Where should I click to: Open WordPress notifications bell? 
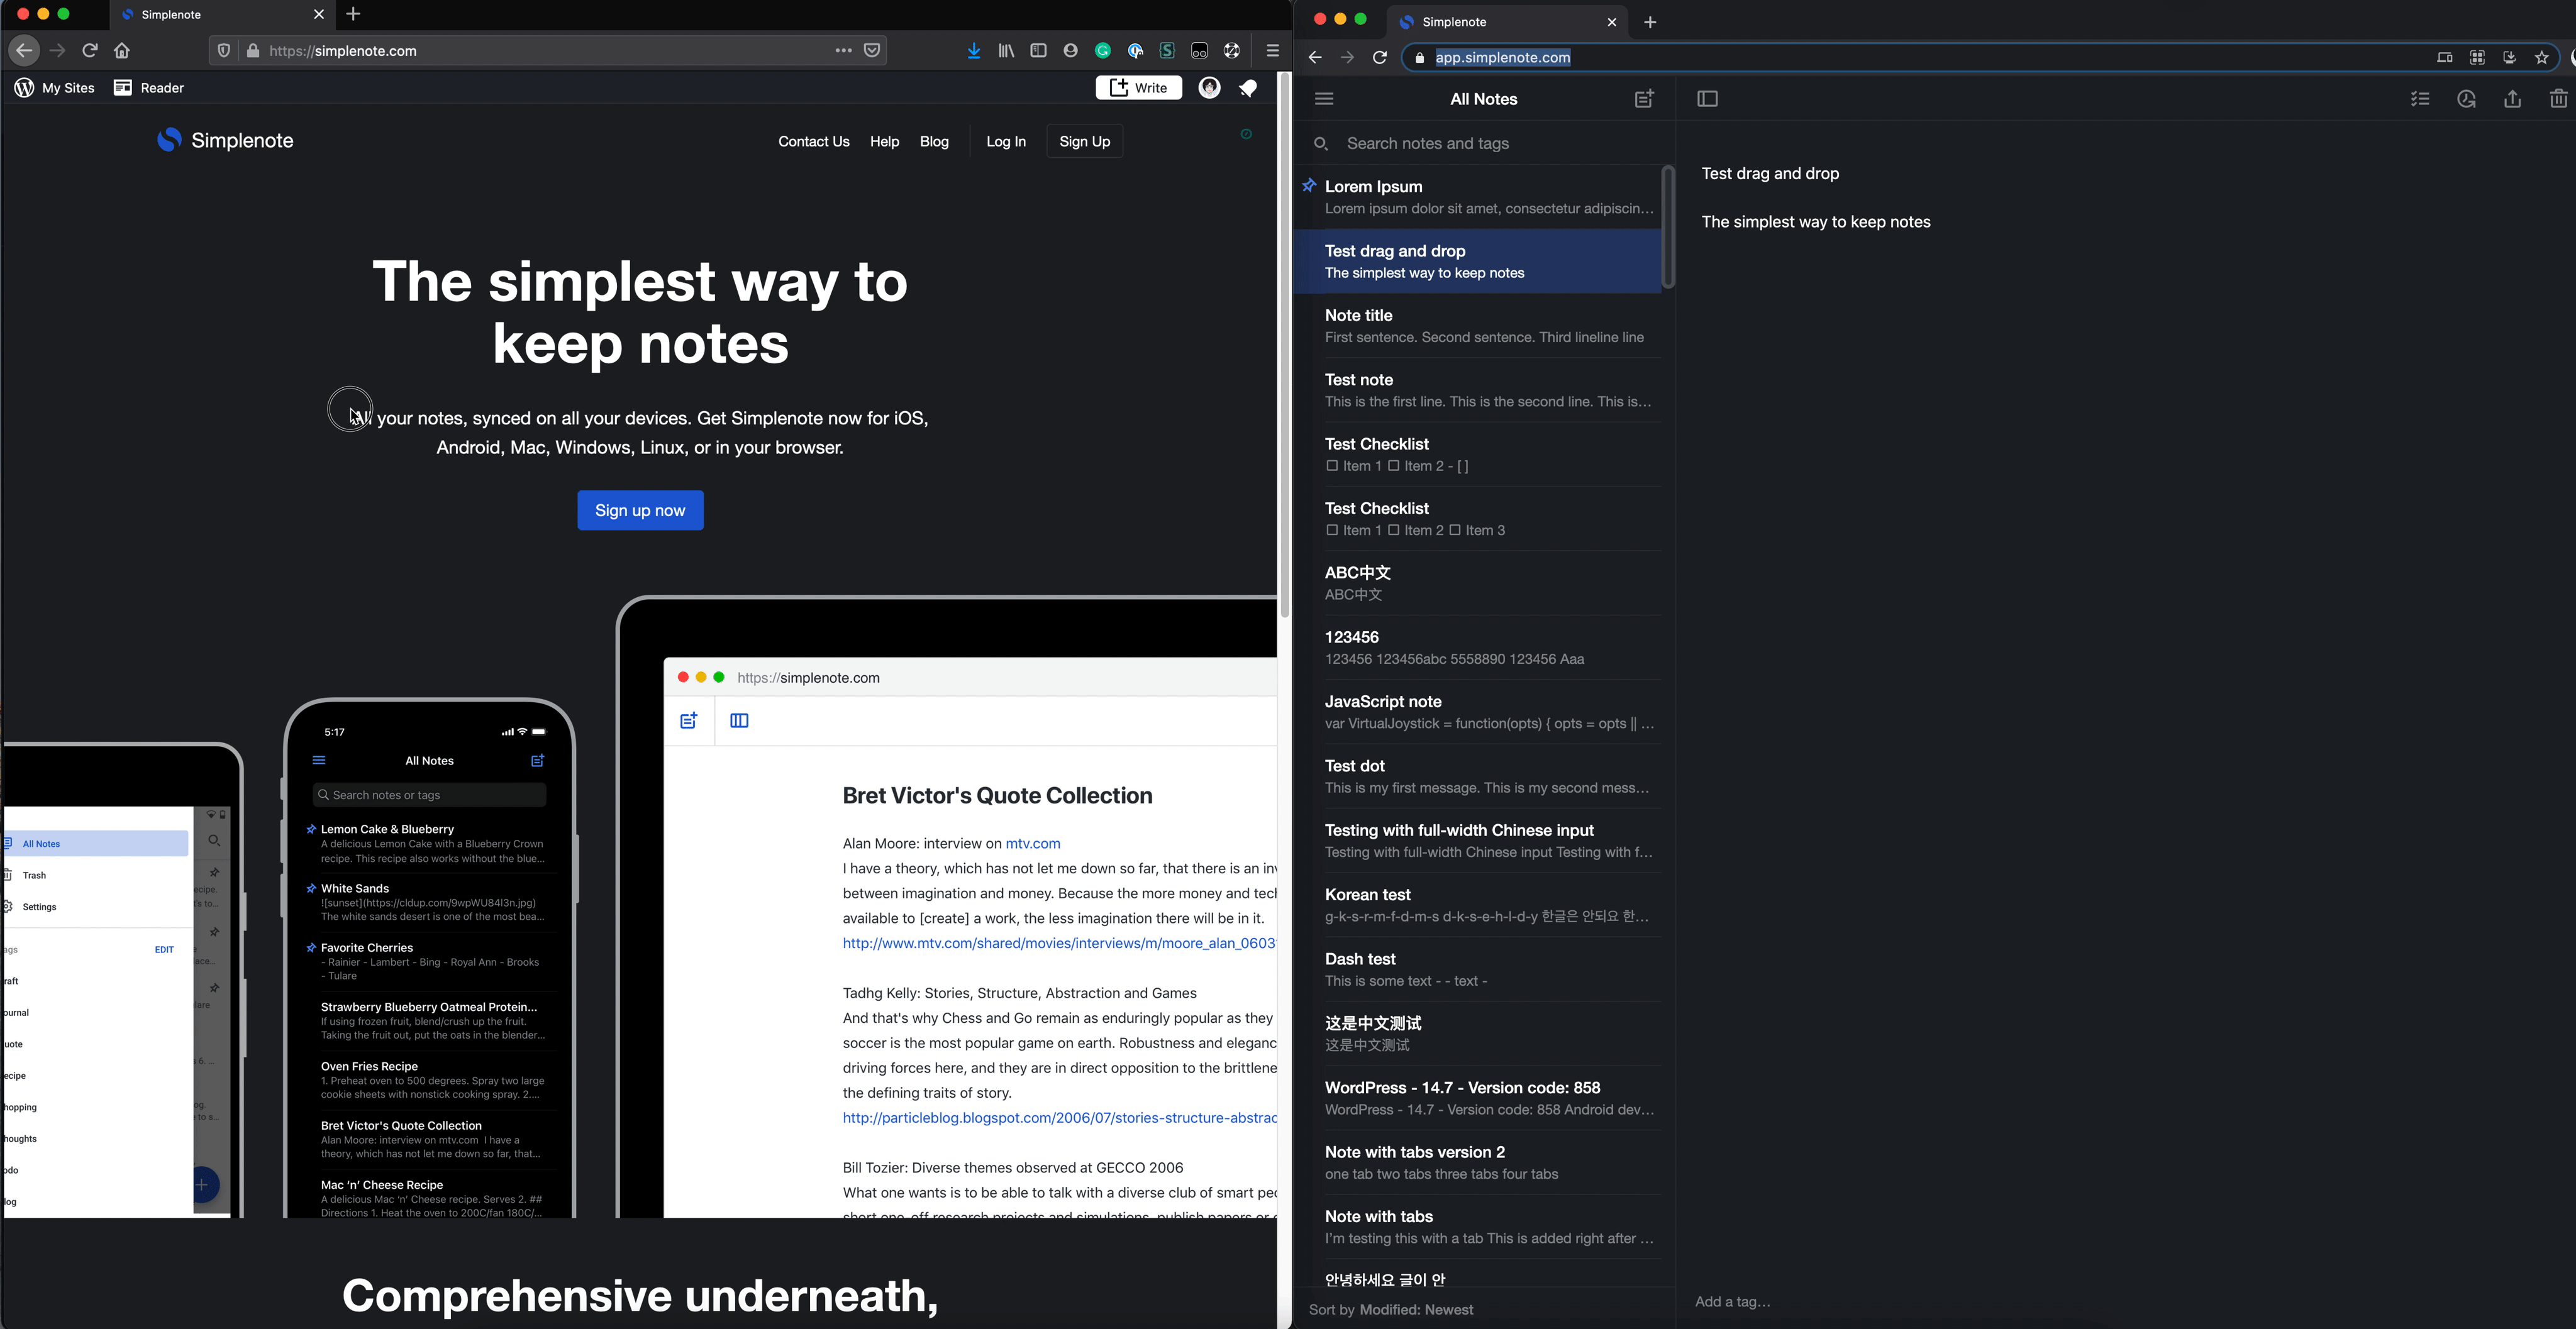(x=1248, y=88)
